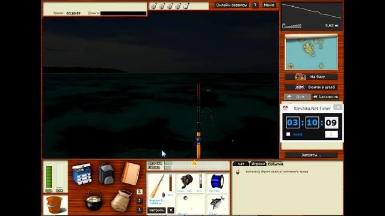Open the Запреты... button
Screen dimensions: 385x216
click(311, 155)
